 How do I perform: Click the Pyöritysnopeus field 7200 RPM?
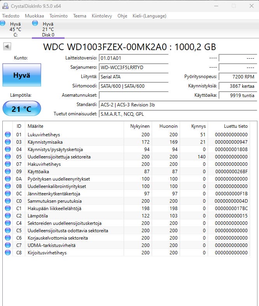click(238, 77)
